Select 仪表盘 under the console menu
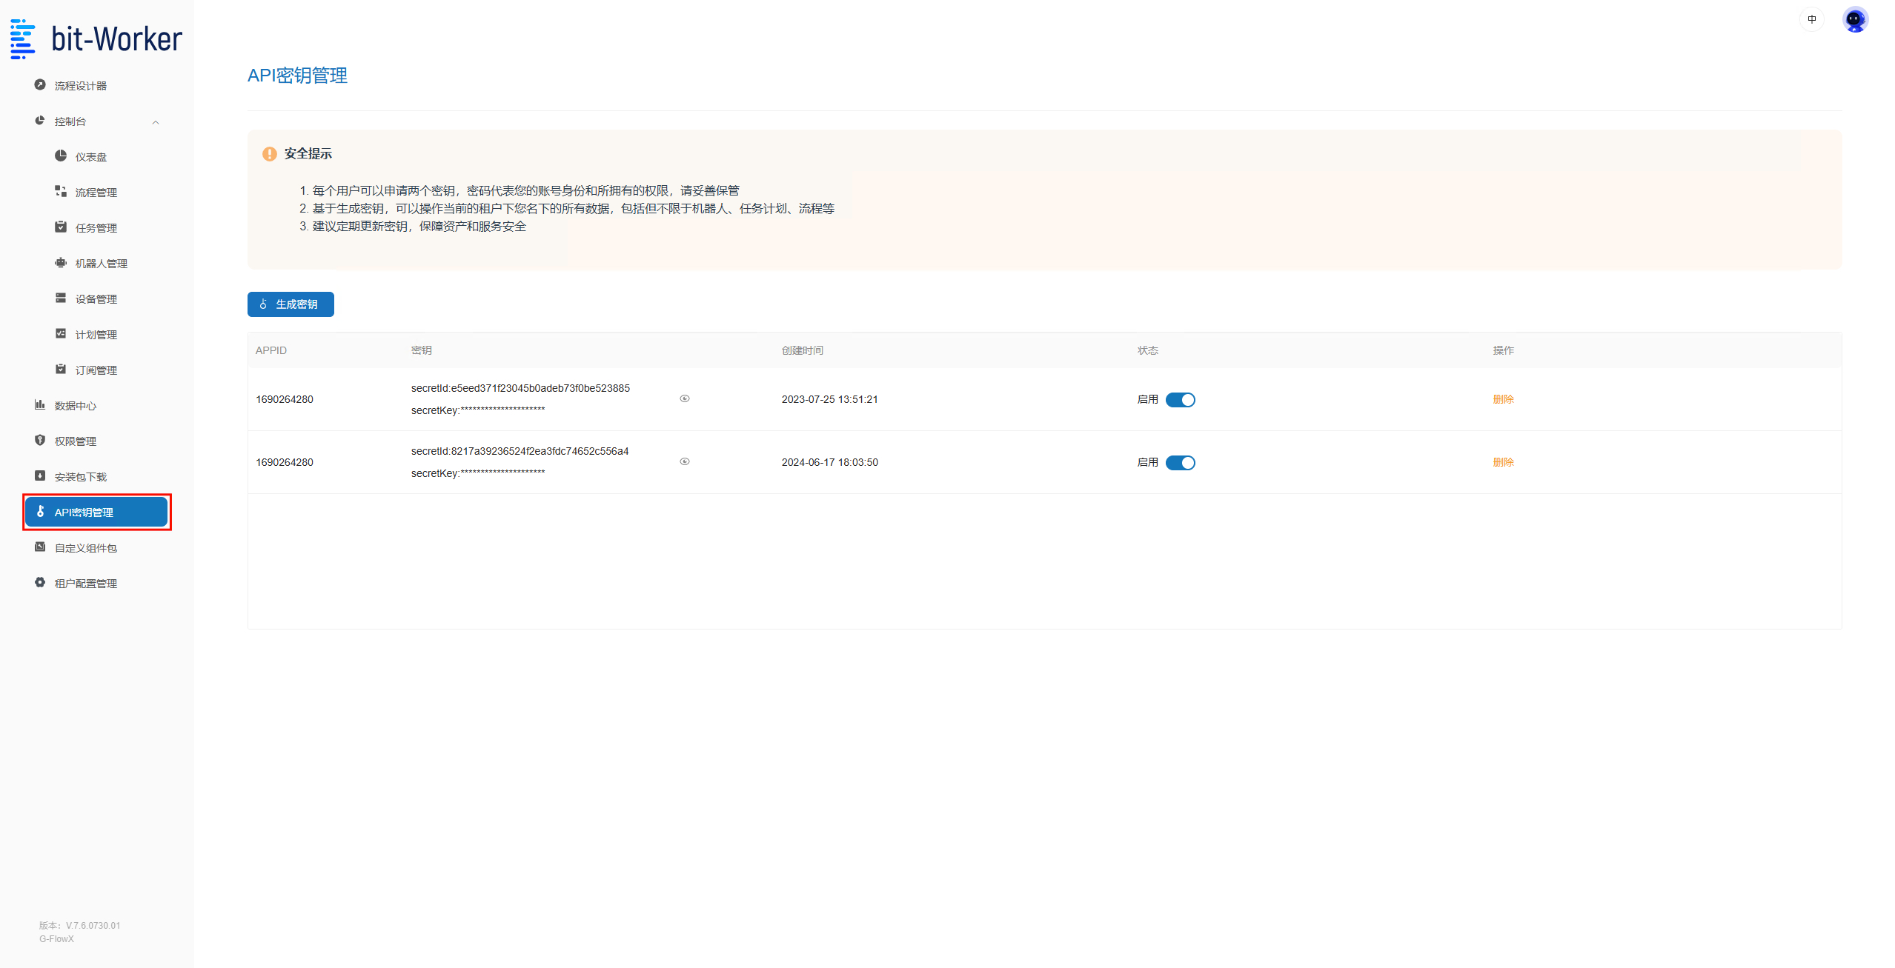1895x968 pixels. pos(90,156)
